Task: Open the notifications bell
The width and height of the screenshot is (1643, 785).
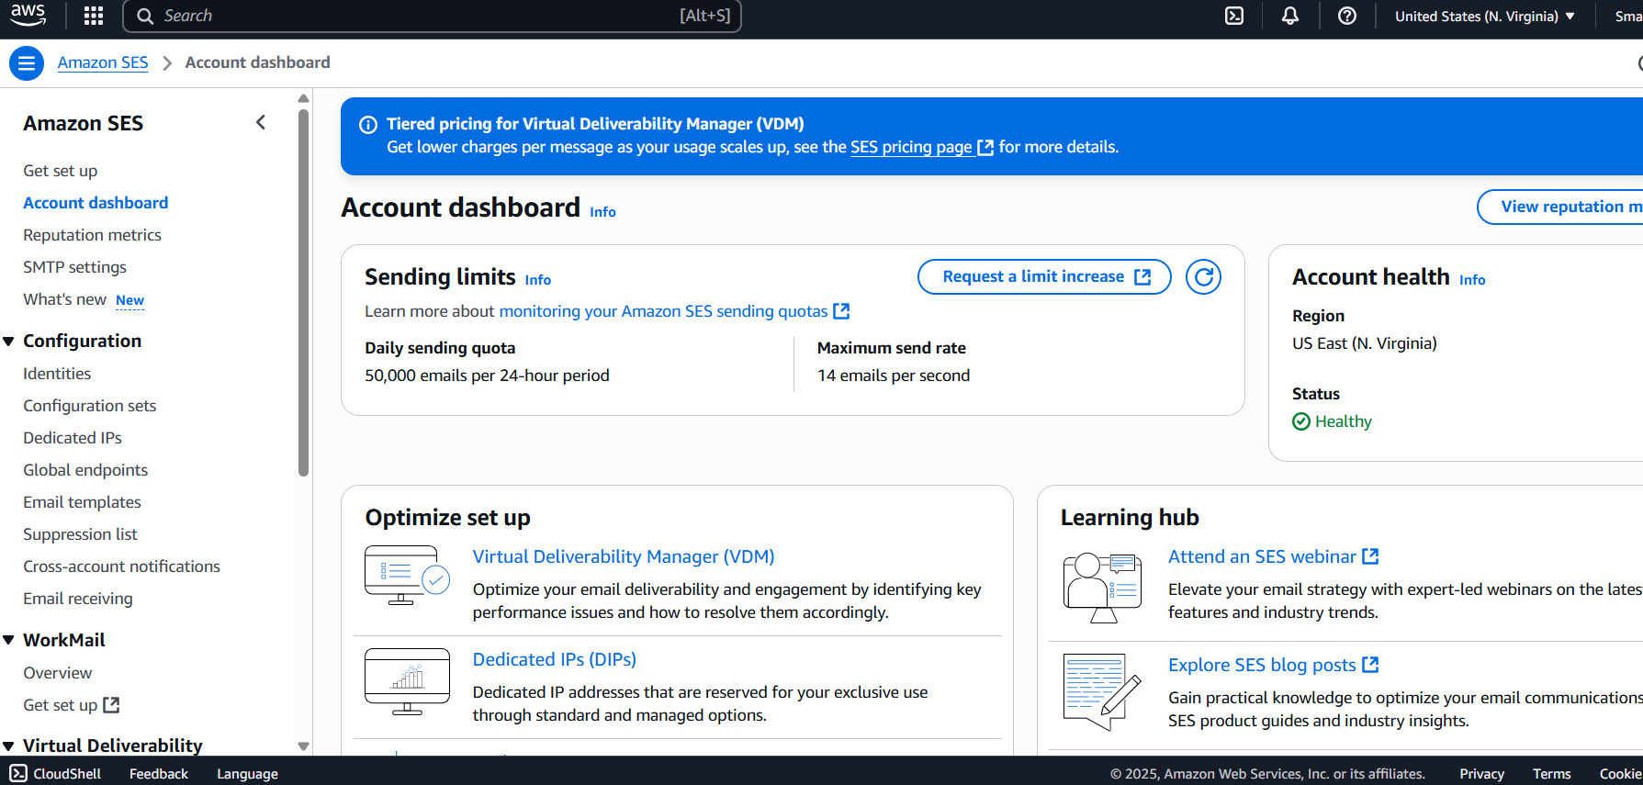Action: point(1290,16)
